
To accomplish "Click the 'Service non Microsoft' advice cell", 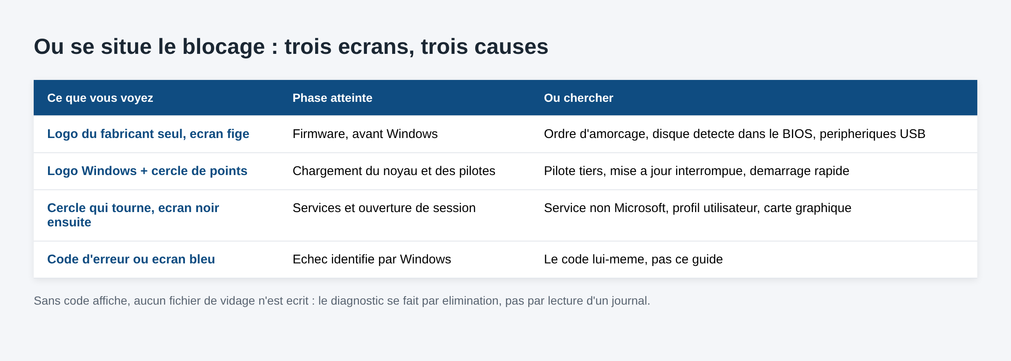I will coord(698,208).
